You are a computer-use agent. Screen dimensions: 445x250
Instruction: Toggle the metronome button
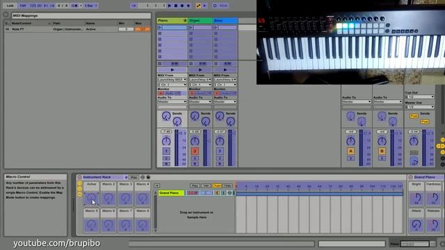click(x=74, y=6)
